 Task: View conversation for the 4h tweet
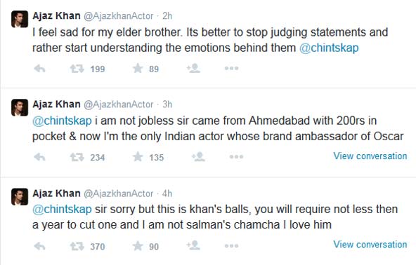coord(370,245)
